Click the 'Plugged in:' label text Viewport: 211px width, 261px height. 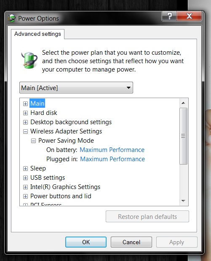point(62,159)
